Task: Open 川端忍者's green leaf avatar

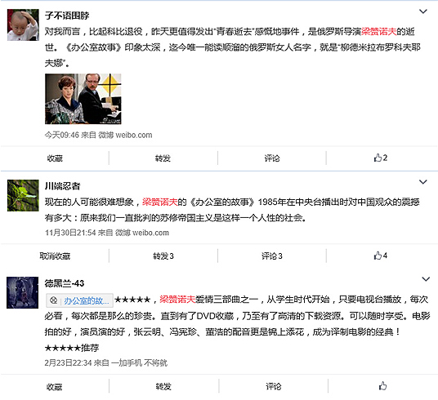Action: point(23,195)
